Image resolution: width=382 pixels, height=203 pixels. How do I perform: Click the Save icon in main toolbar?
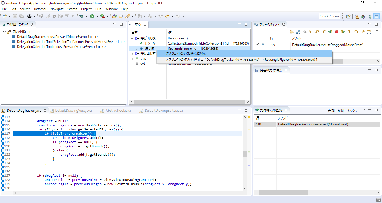click(15, 16)
